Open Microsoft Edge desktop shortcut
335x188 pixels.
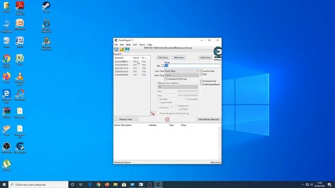(7, 96)
